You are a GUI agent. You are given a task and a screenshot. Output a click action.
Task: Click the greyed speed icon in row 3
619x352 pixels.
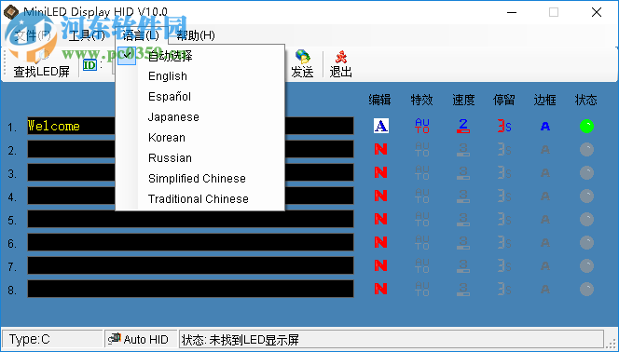click(463, 172)
